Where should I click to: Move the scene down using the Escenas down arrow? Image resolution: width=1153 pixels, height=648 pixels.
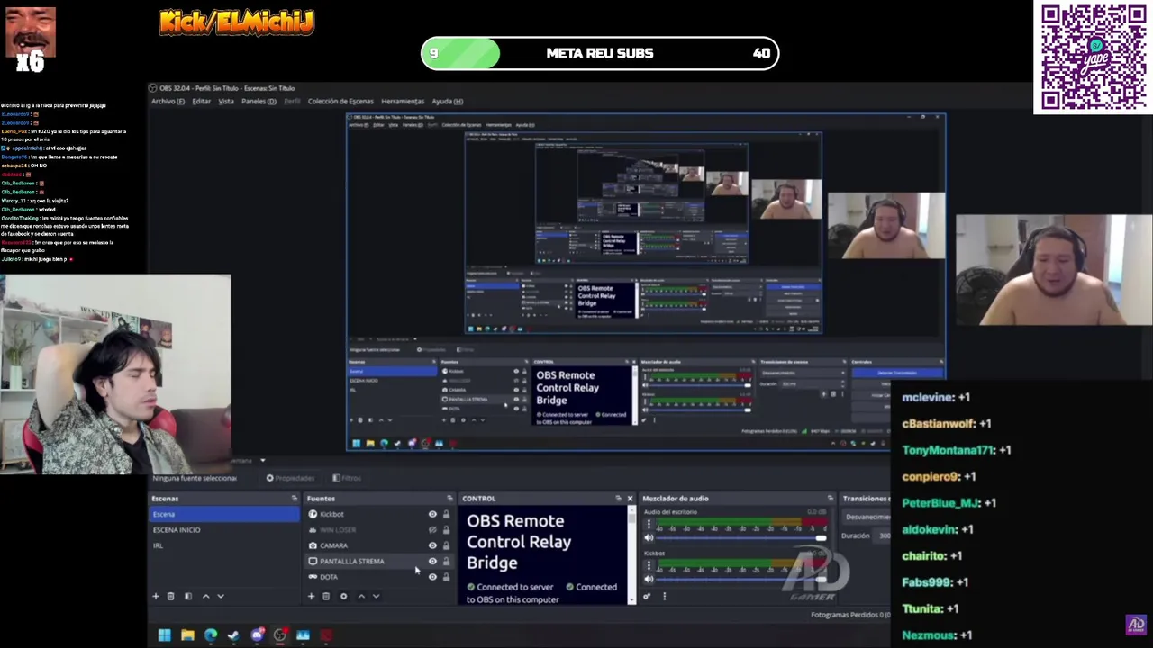click(x=221, y=596)
